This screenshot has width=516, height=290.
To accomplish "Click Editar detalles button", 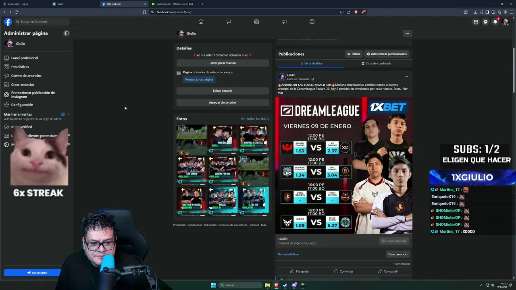I will click(x=223, y=91).
